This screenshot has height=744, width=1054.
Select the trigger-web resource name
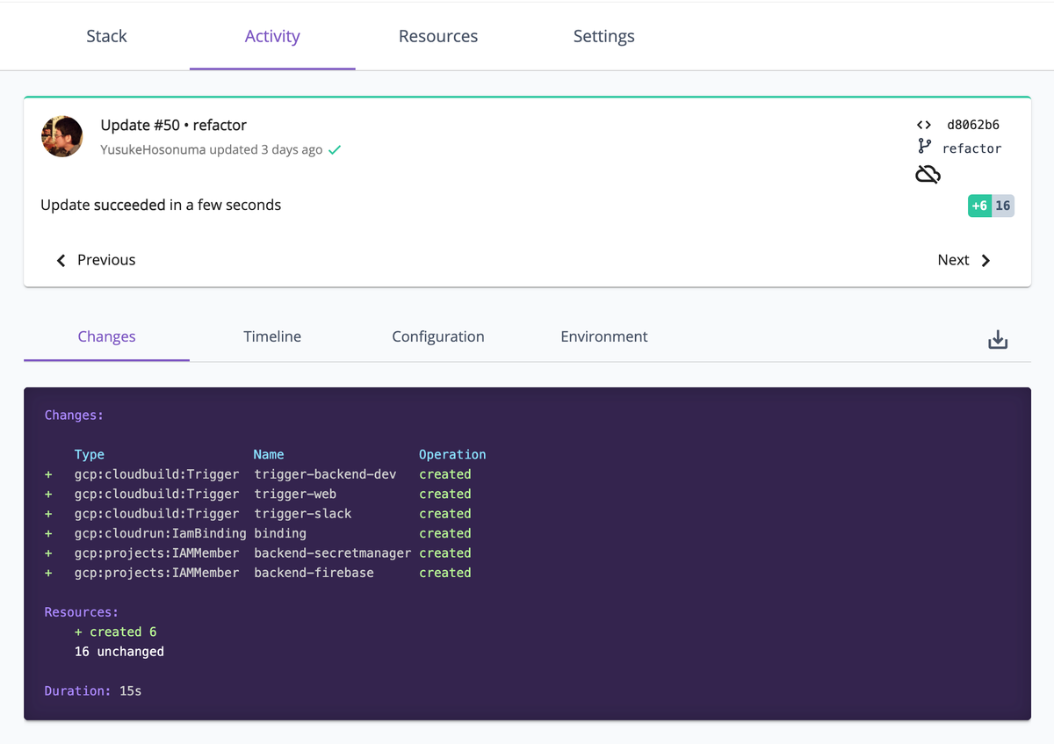click(295, 494)
